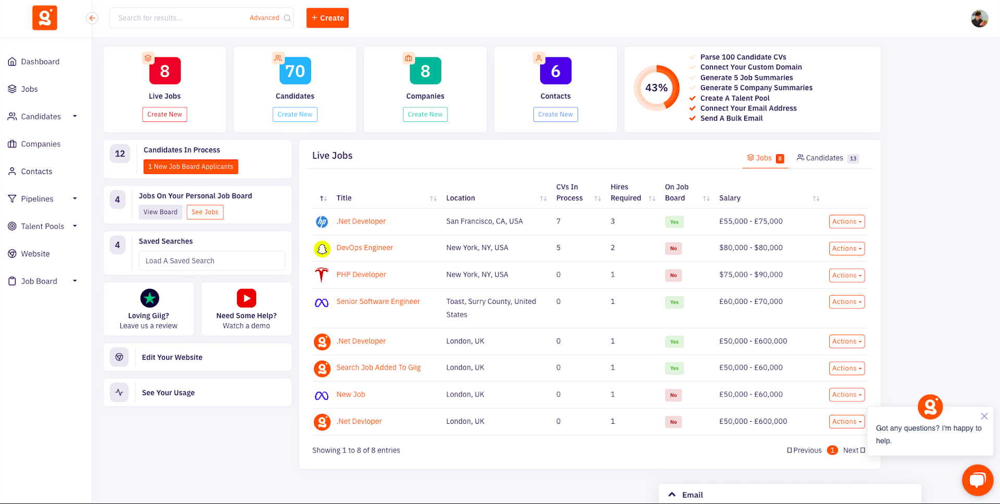Click the Giig logo in top-left
Image resolution: width=1000 pixels, height=504 pixels.
tap(45, 18)
